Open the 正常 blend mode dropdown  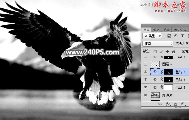(158, 44)
